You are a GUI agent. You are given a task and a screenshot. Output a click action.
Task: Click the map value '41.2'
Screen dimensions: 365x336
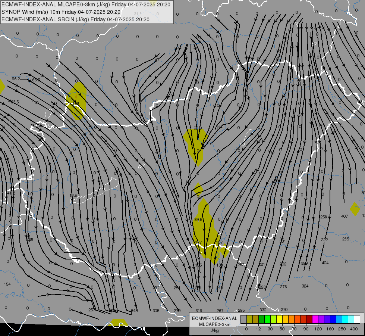(x=11, y=193)
